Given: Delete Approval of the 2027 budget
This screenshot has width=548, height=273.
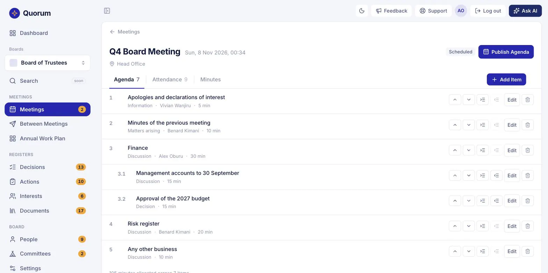Looking at the screenshot, I should [528, 201].
